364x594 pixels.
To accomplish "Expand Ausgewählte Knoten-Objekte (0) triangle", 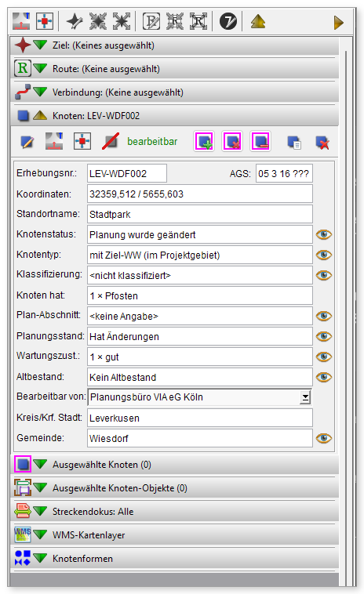I will coord(40,487).
